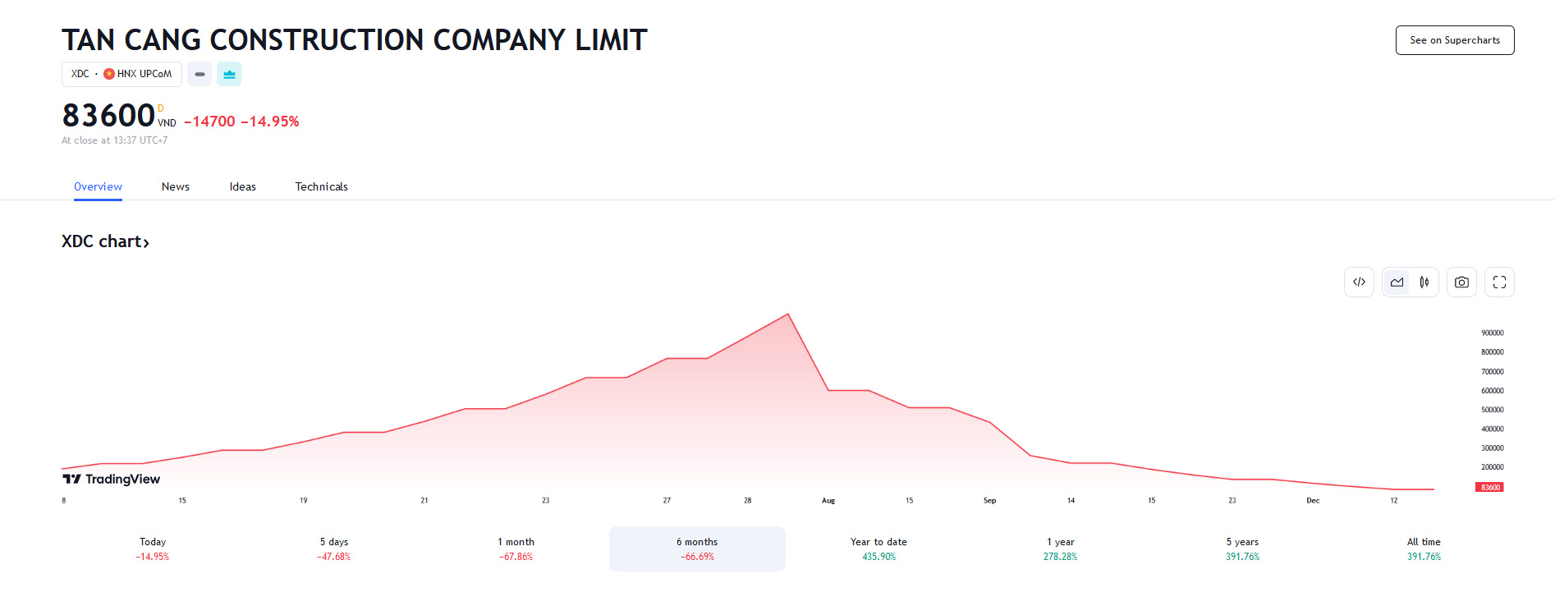Click the chart peak near 28
Image resolution: width=1555 pixels, height=606 pixels.
(x=788, y=314)
